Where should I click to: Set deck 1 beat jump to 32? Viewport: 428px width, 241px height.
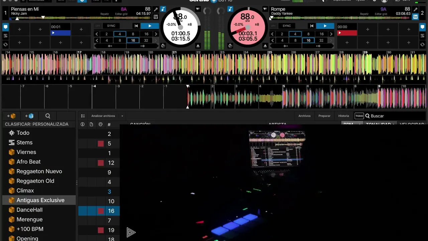tap(146, 41)
